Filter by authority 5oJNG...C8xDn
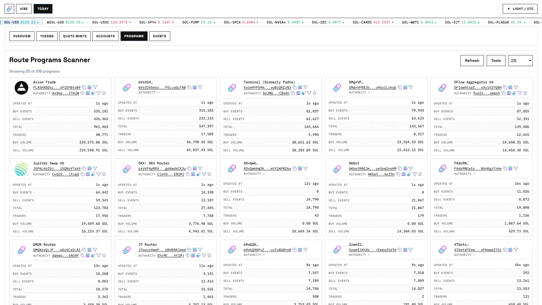This screenshot has height=305, width=542. [x=309, y=93]
